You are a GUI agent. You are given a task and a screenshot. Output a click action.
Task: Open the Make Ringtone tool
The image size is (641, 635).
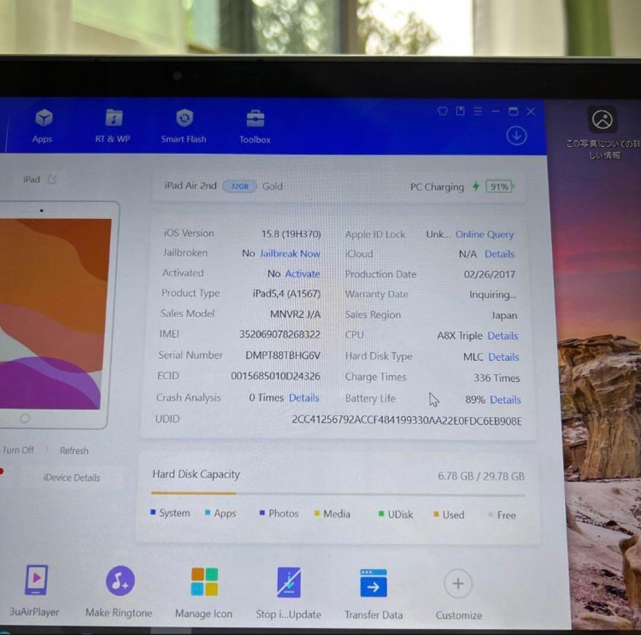tap(119, 589)
